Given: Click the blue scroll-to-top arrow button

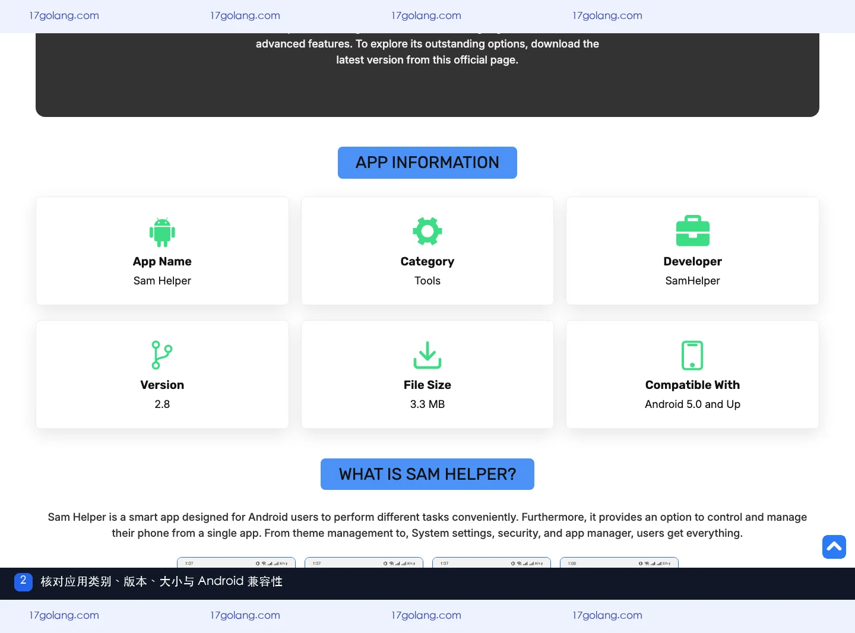Looking at the screenshot, I should 834,547.
